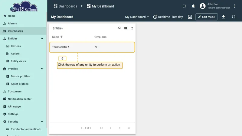Open notifications bell
The image size is (242, 136).
(193, 6)
